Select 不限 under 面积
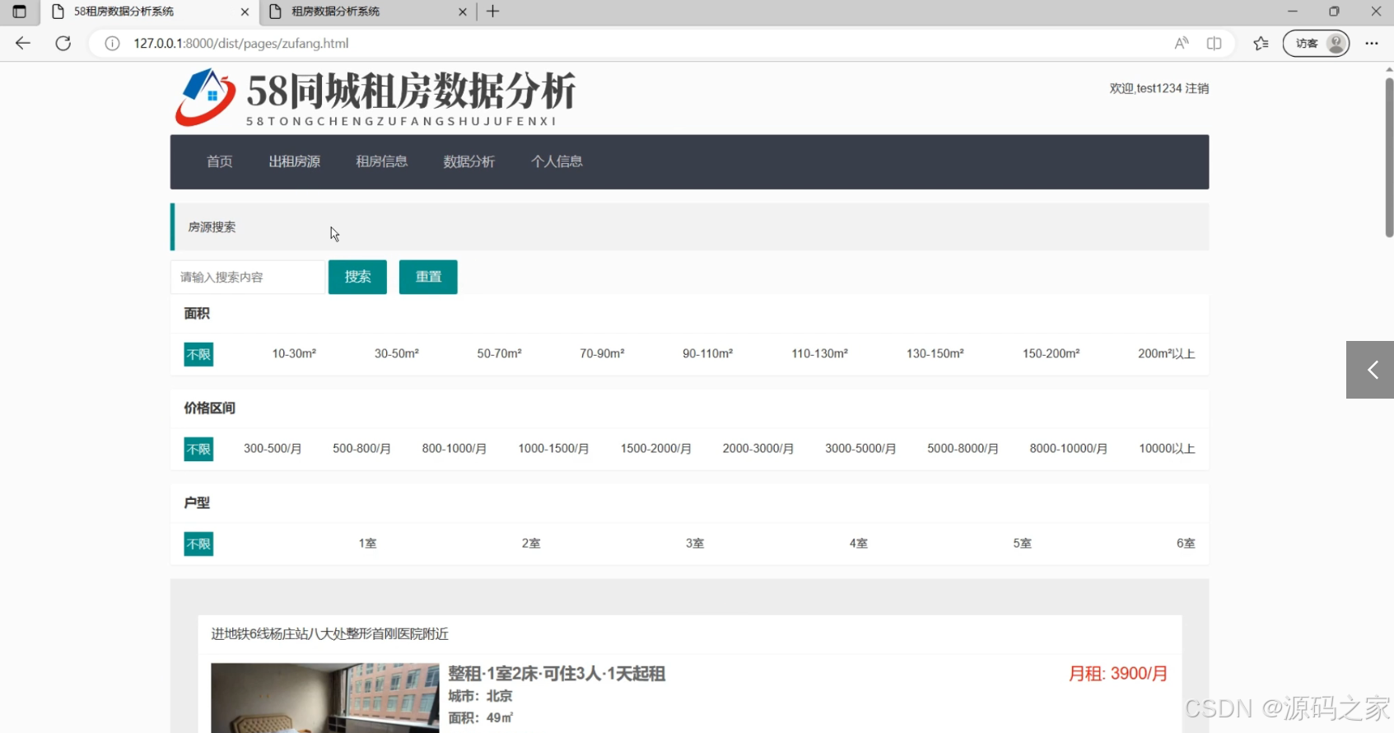 click(x=198, y=354)
